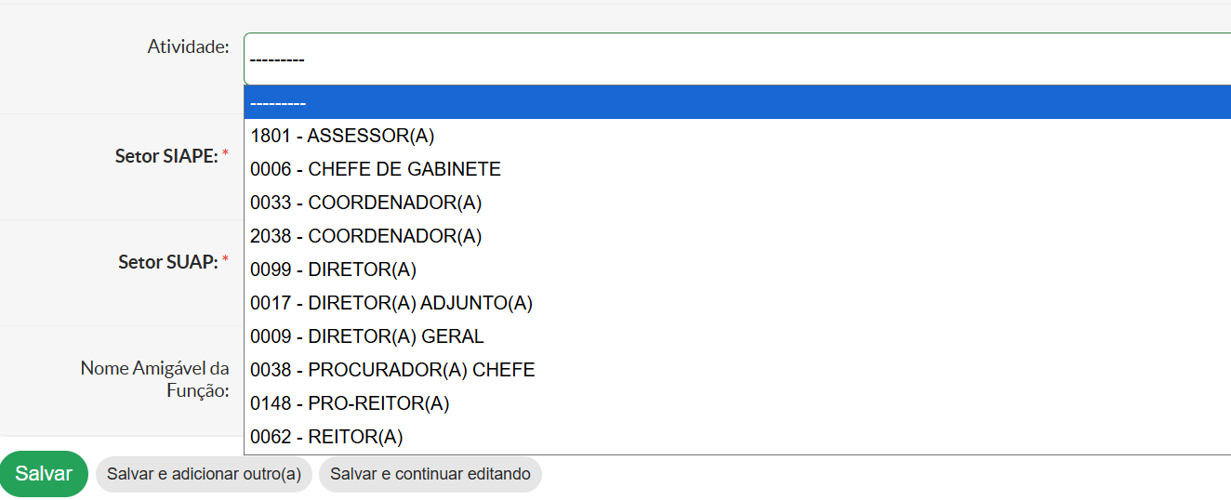The height and width of the screenshot is (500, 1231).
Task: Click the Atividade field label
Action: coord(188,46)
